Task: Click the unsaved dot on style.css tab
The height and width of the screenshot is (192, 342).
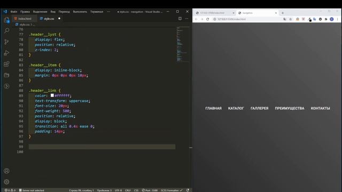Action: [x=59, y=19]
